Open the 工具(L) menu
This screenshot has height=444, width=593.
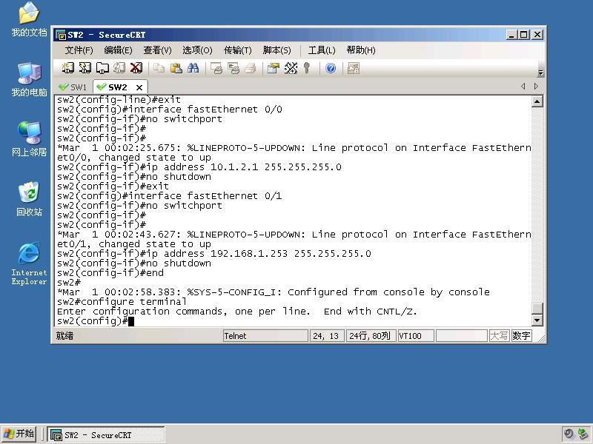322,50
